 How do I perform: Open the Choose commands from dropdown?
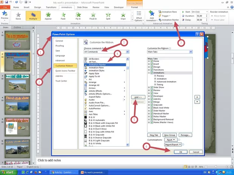click(128, 52)
